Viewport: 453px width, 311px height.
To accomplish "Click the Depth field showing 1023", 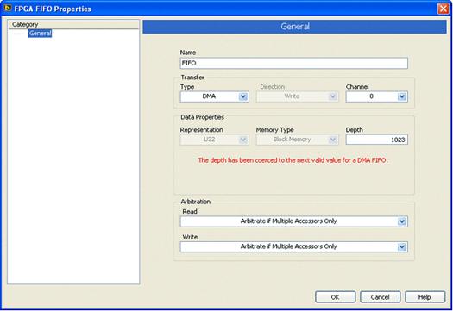I will point(377,140).
